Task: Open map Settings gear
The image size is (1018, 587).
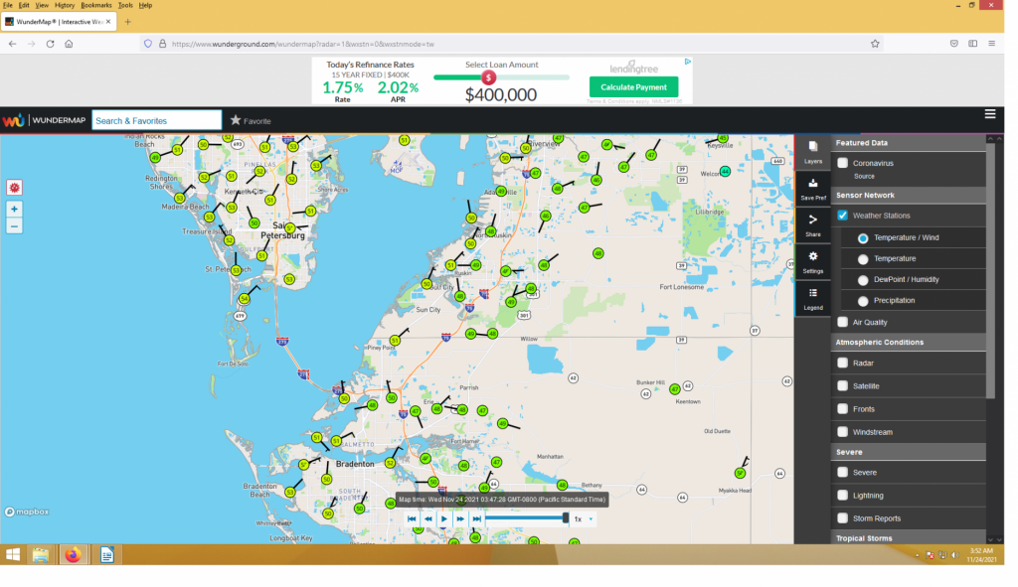Action: (x=812, y=261)
